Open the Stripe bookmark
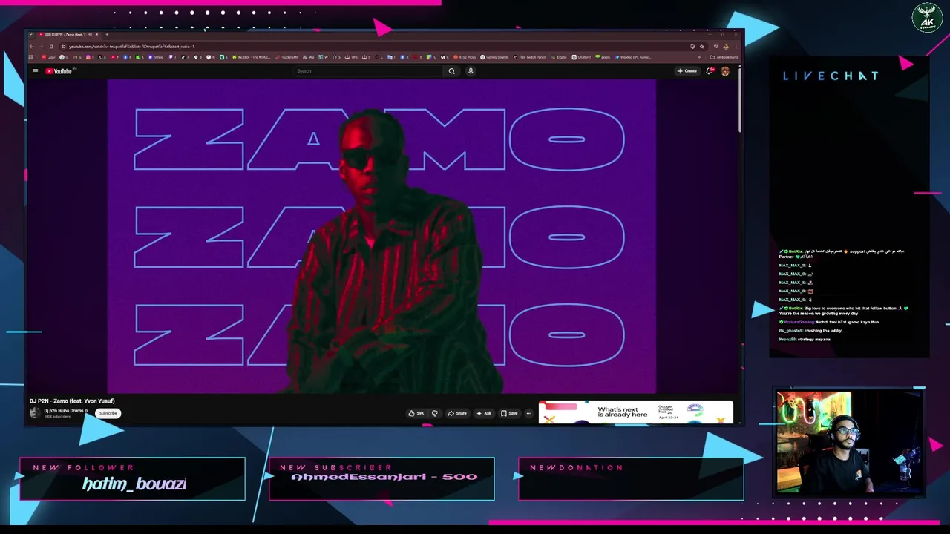This screenshot has width=950, height=534. 157,57
